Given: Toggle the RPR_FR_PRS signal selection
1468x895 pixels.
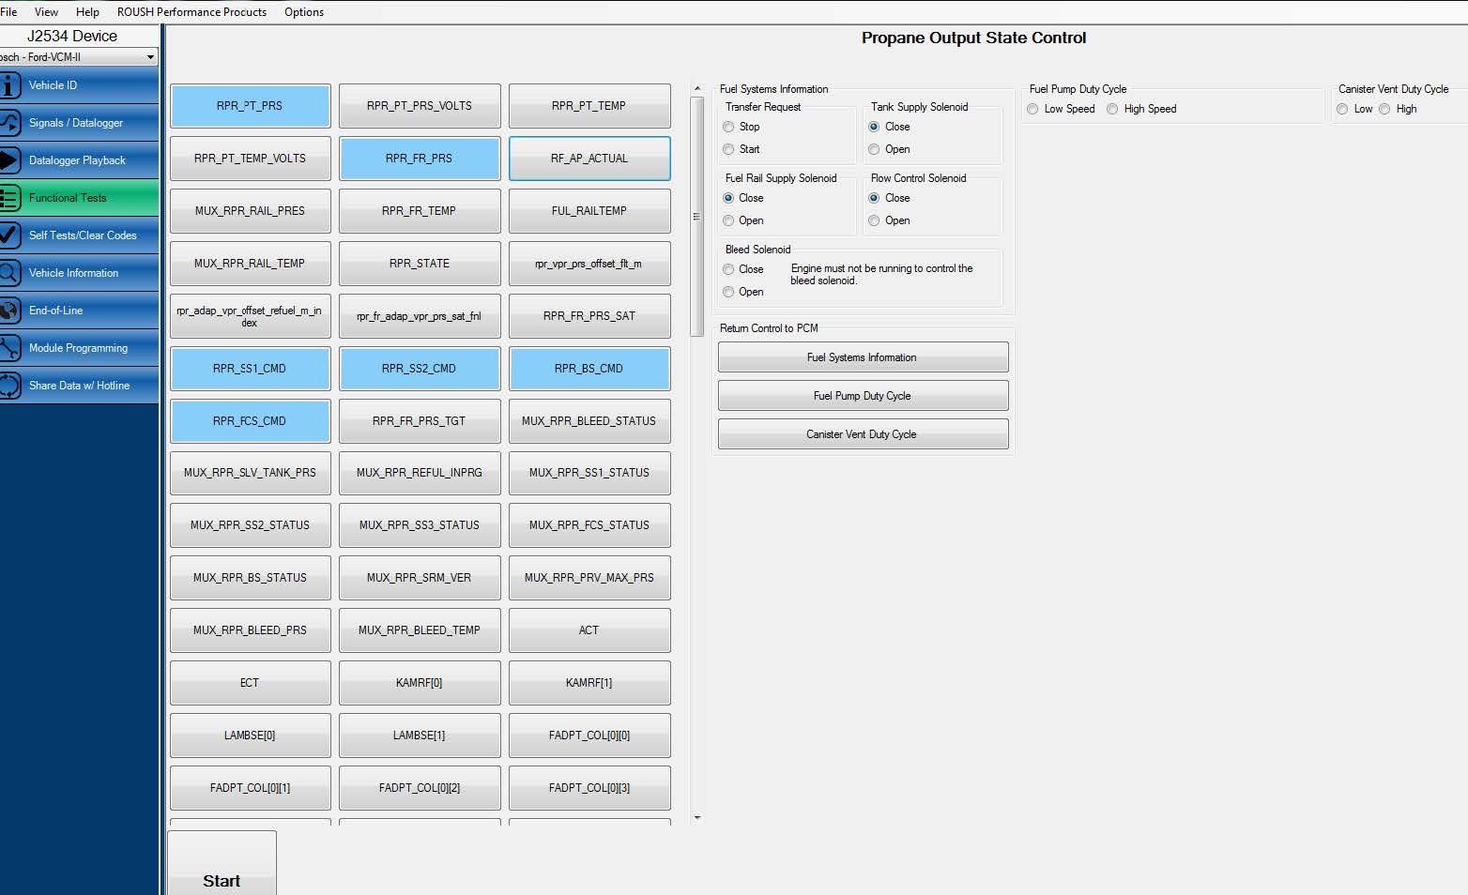Looking at the screenshot, I should coord(420,159).
